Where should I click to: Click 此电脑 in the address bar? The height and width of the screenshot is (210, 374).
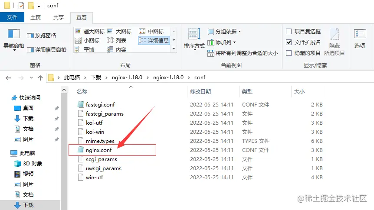[72, 78]
